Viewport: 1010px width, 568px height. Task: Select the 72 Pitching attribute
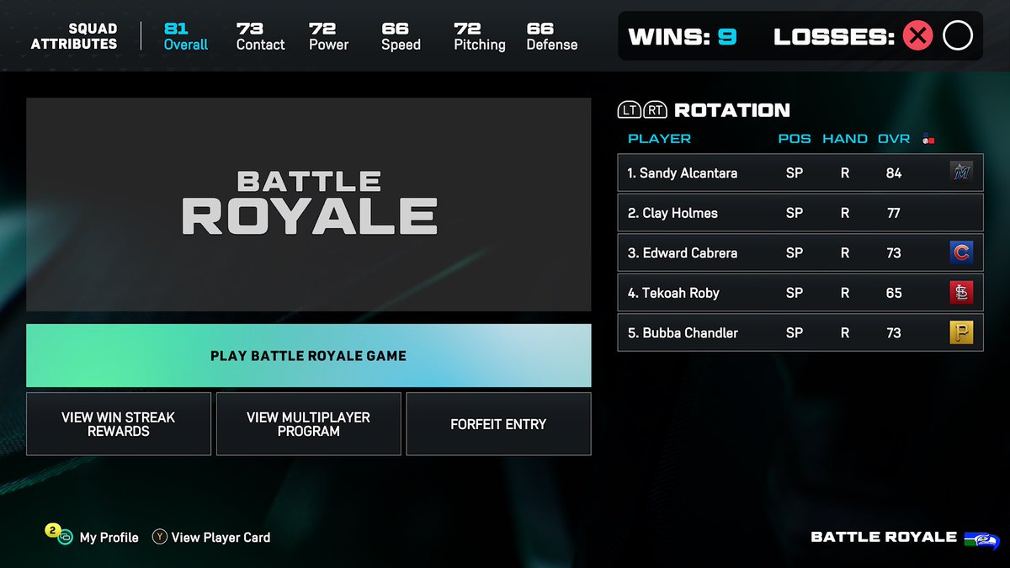pyautogui.click(x=479, y=36)
